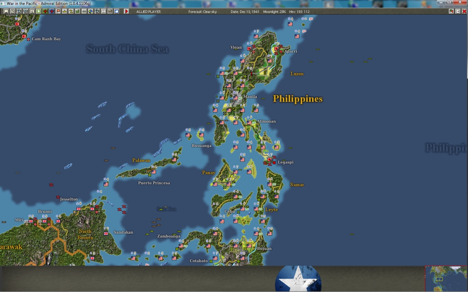
Task: Select the Manila base flag
Action: coord(236,98)
